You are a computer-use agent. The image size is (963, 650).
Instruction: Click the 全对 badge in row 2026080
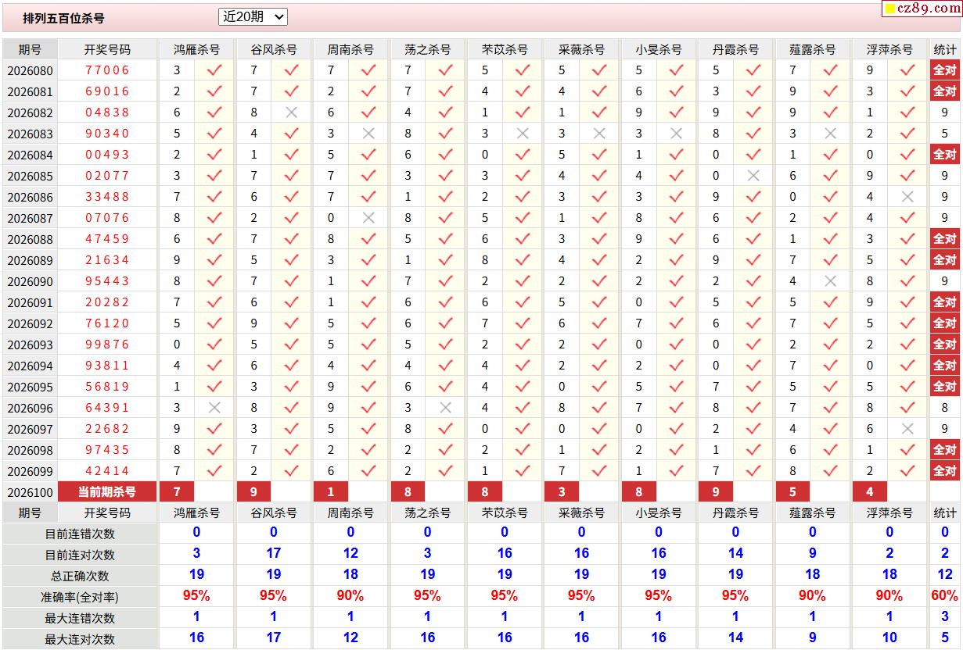tap(944, 70)
